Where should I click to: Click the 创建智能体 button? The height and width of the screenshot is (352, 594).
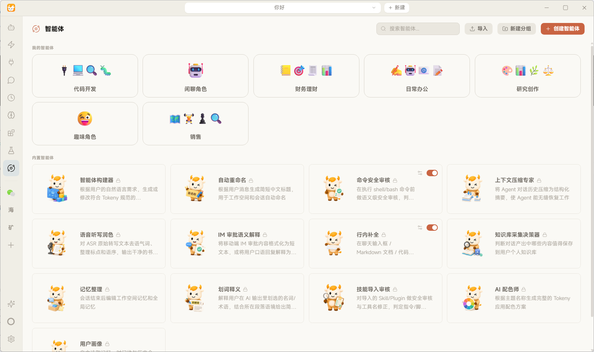[563, 29]
